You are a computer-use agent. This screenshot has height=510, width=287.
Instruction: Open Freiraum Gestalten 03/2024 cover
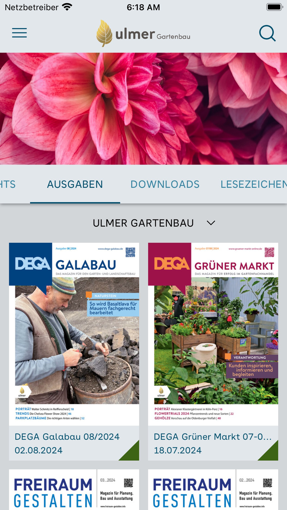(x=74, y=489)
